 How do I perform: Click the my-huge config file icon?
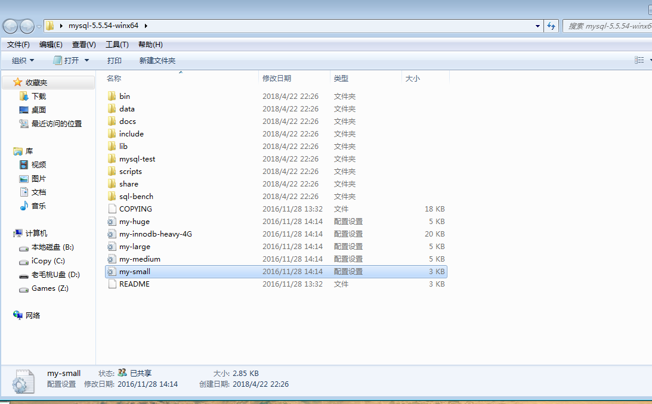[112, 221]
